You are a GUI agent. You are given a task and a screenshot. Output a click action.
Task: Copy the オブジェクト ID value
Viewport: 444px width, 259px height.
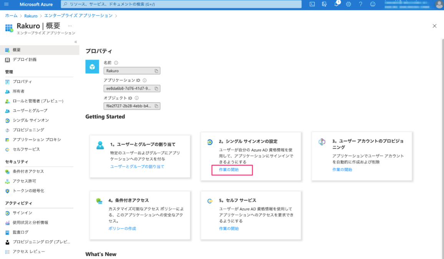coord(156,106)
